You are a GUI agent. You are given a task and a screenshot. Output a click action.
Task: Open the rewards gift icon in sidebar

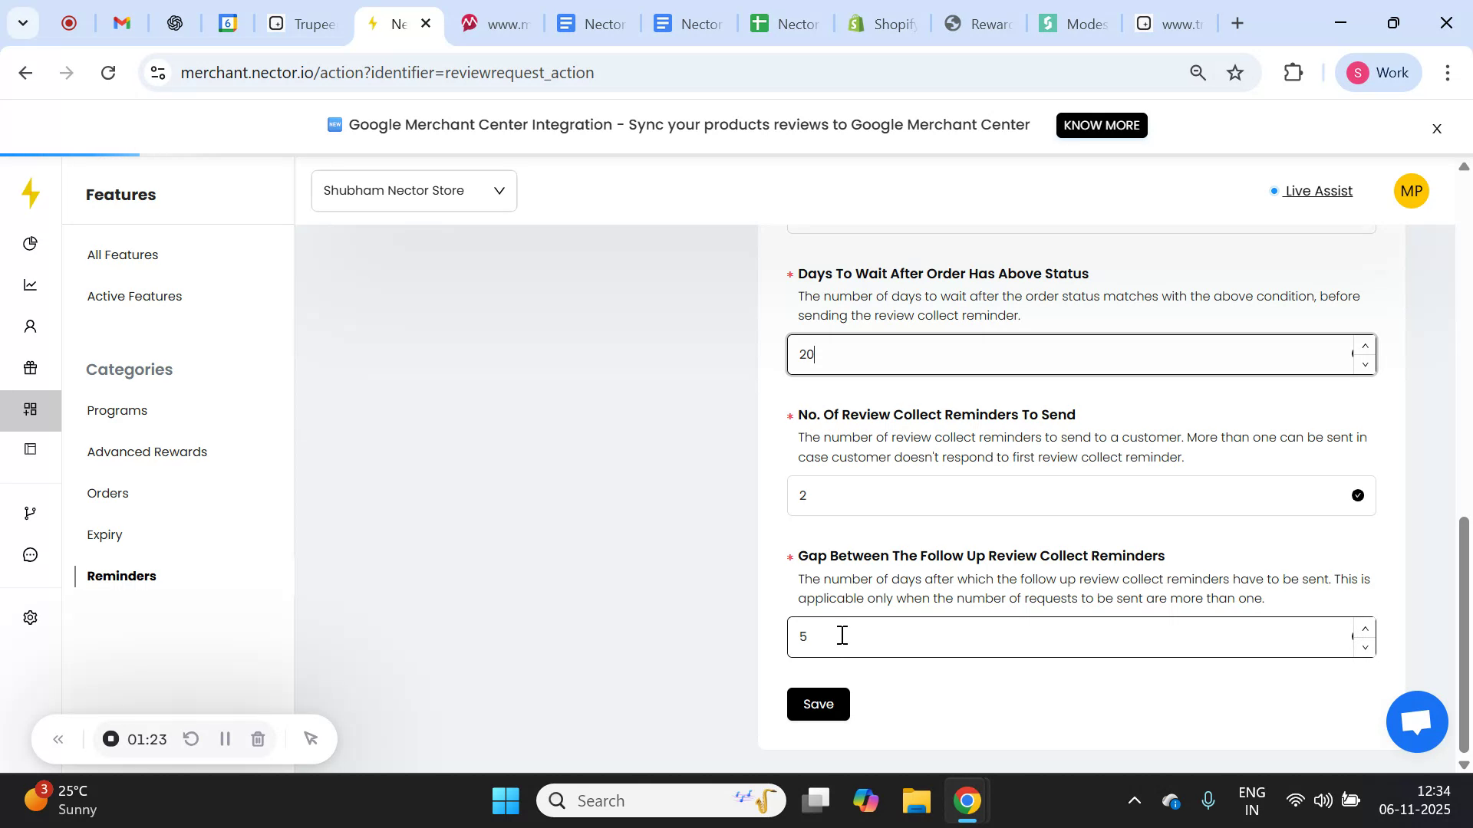(x=31, y=368)
